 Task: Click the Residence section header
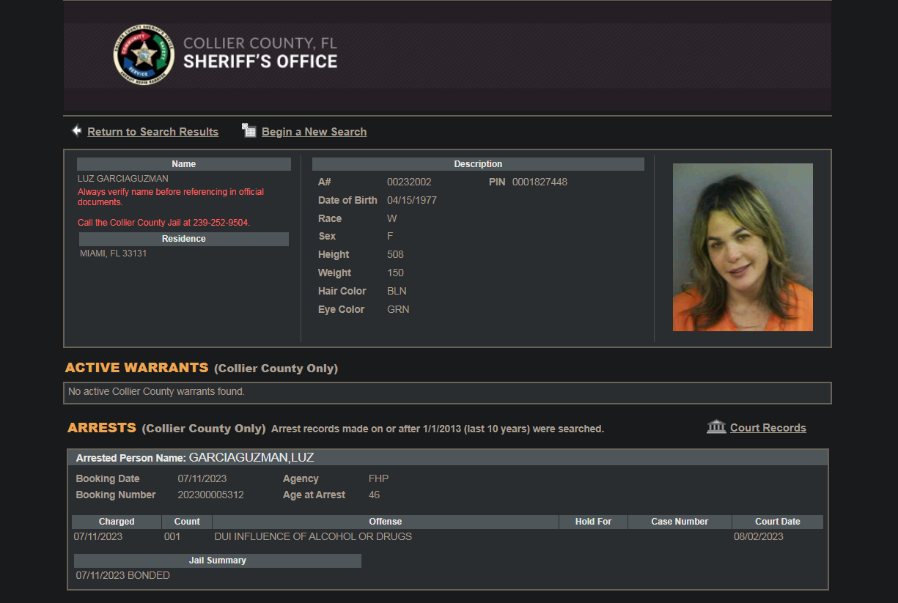(x=183, y=239)
